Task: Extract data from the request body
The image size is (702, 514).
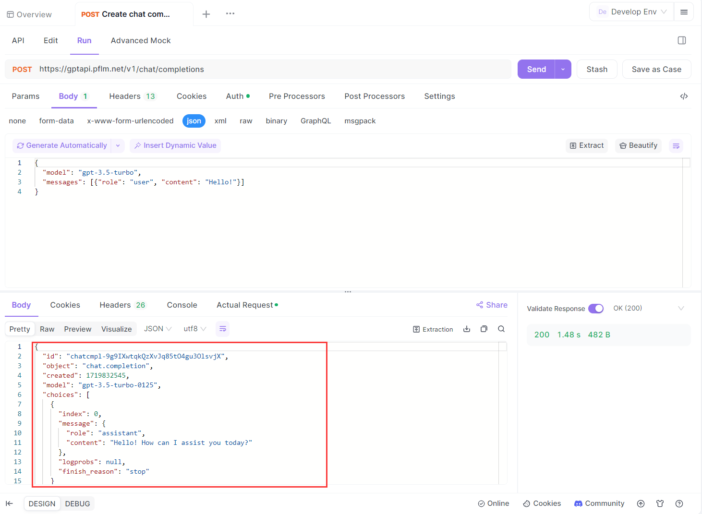Action: (x=586, y=145)
